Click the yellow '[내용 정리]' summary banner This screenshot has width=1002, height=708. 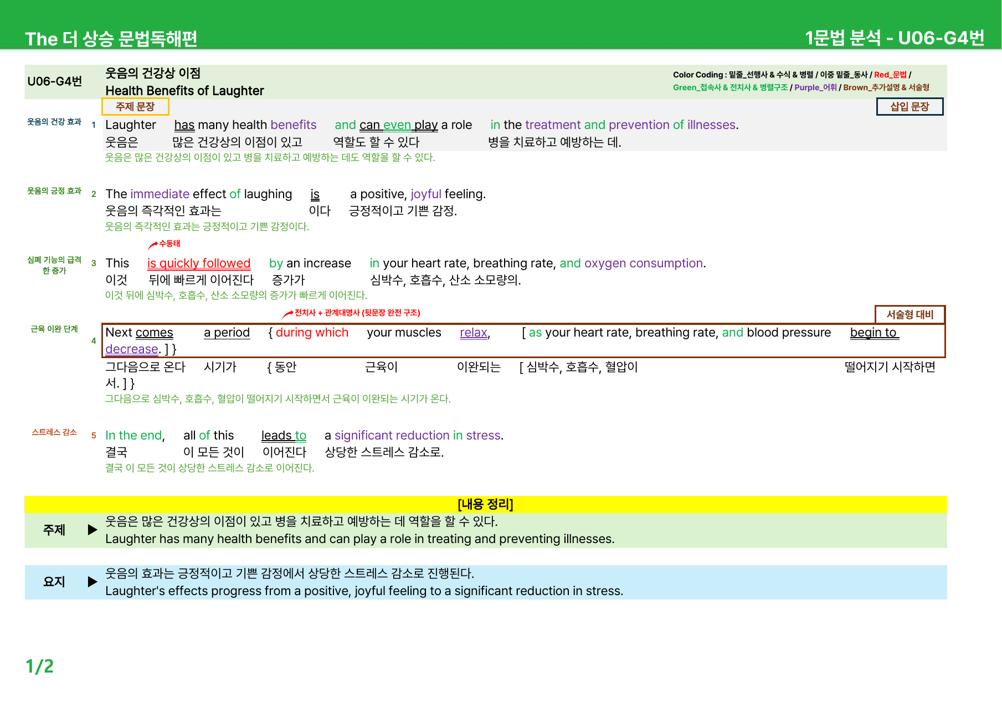486,504
